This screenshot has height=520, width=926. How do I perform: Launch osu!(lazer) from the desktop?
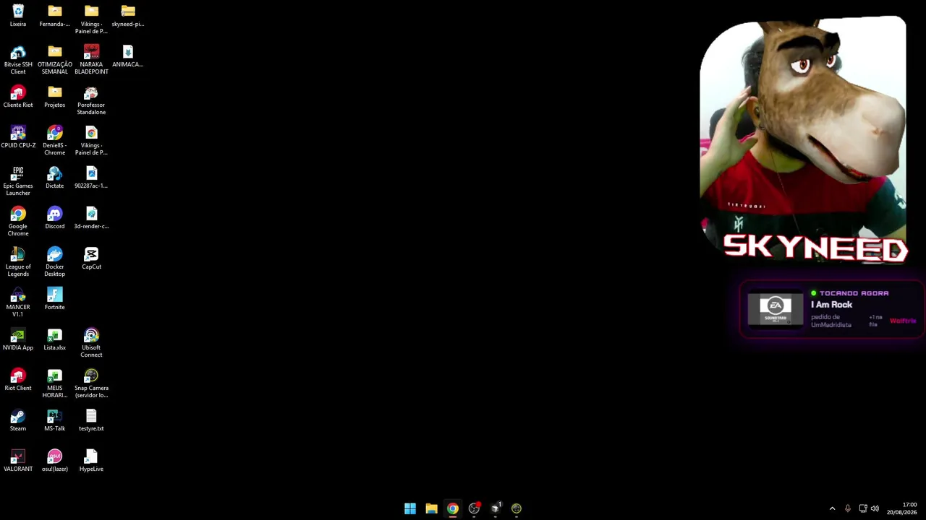click(x=55, y=461)
